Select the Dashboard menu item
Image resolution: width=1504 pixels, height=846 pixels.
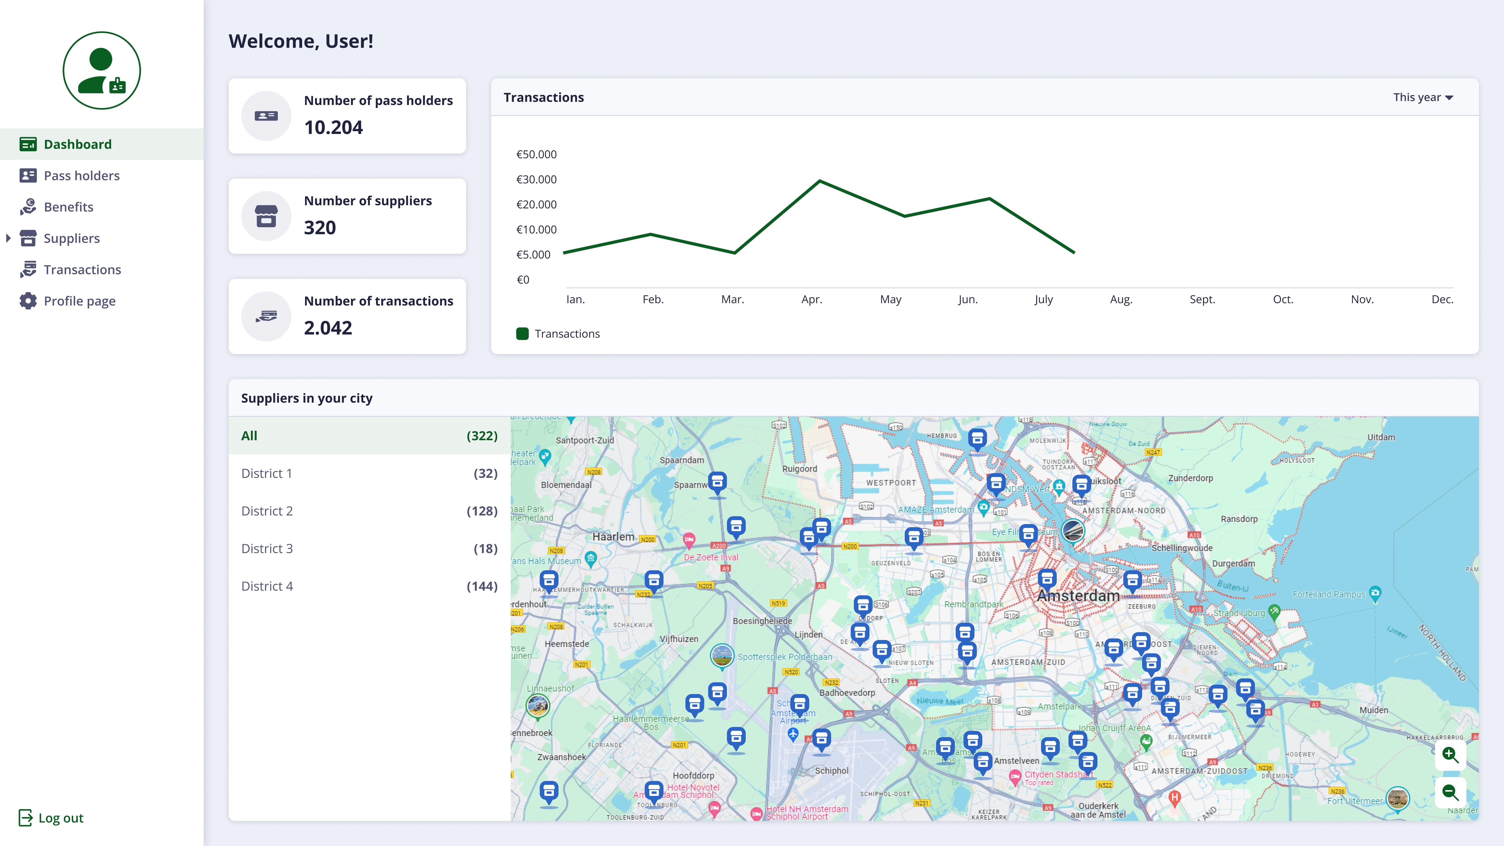(78, 144)
